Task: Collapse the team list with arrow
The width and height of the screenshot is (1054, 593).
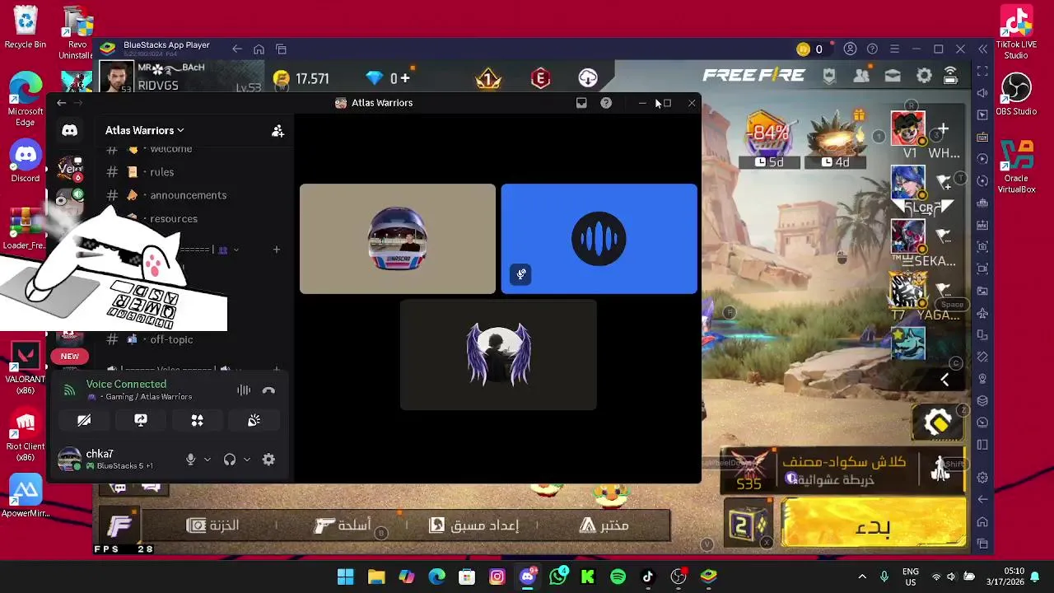Action: (944, 380)
